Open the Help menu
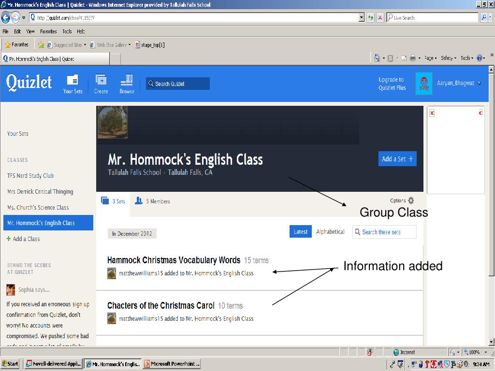 [x=81, y=31]
